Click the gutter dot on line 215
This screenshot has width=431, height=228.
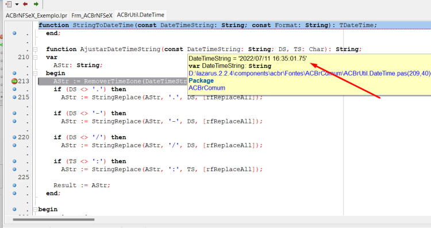click(14, 97)
